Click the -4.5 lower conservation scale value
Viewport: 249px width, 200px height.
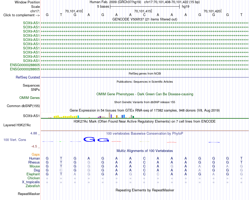click(x=34, y=146)
